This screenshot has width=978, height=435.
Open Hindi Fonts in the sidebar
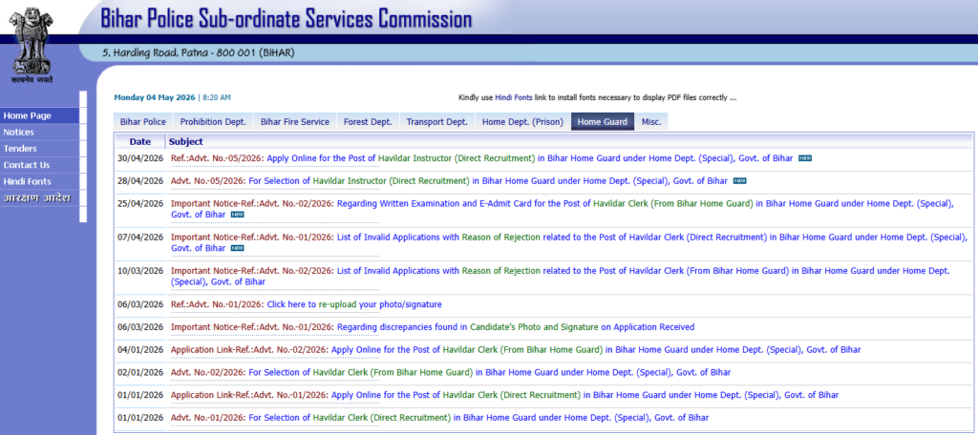pyautogui.click(x=39, y=181)
